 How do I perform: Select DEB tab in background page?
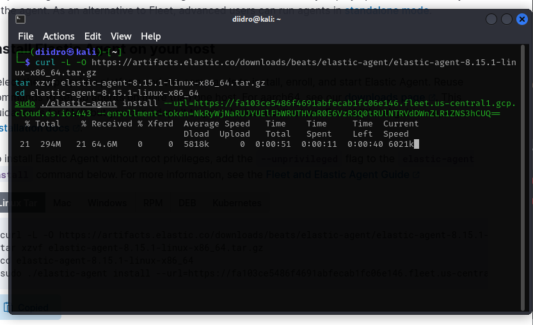(x=187, y=203)
